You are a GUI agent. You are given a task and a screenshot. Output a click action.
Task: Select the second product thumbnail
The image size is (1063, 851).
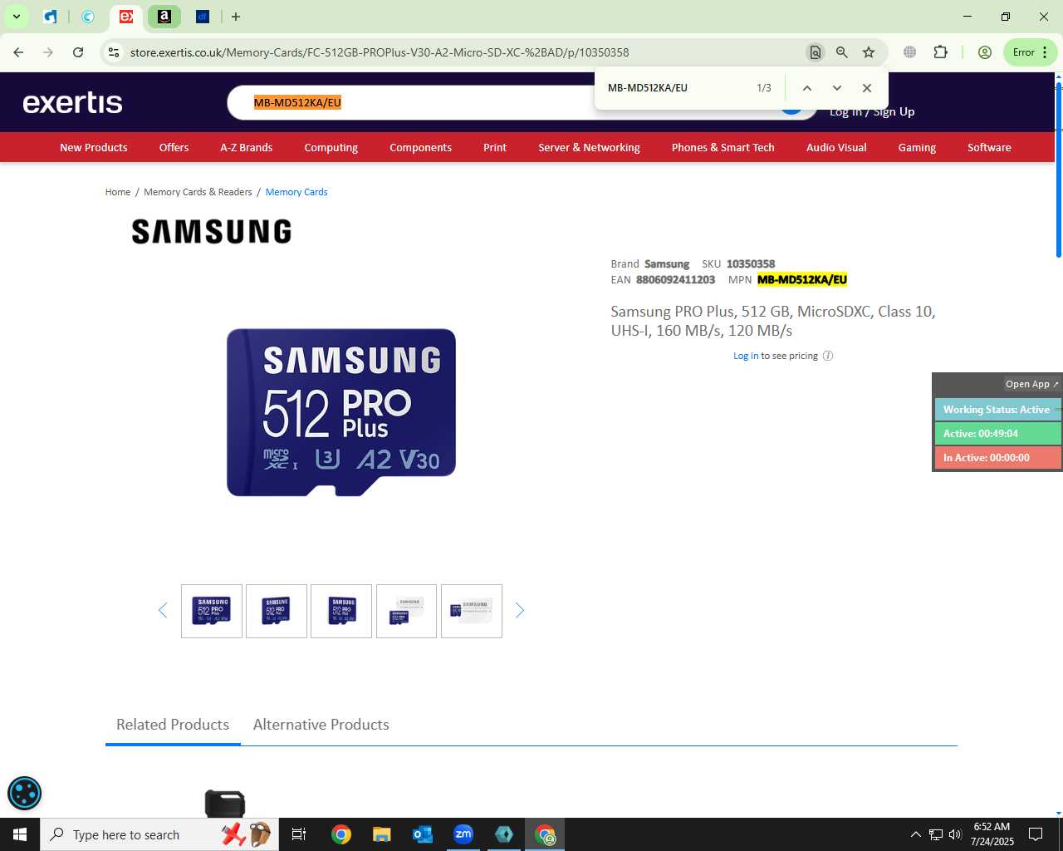pyautogui.click(x=277, y=611)
